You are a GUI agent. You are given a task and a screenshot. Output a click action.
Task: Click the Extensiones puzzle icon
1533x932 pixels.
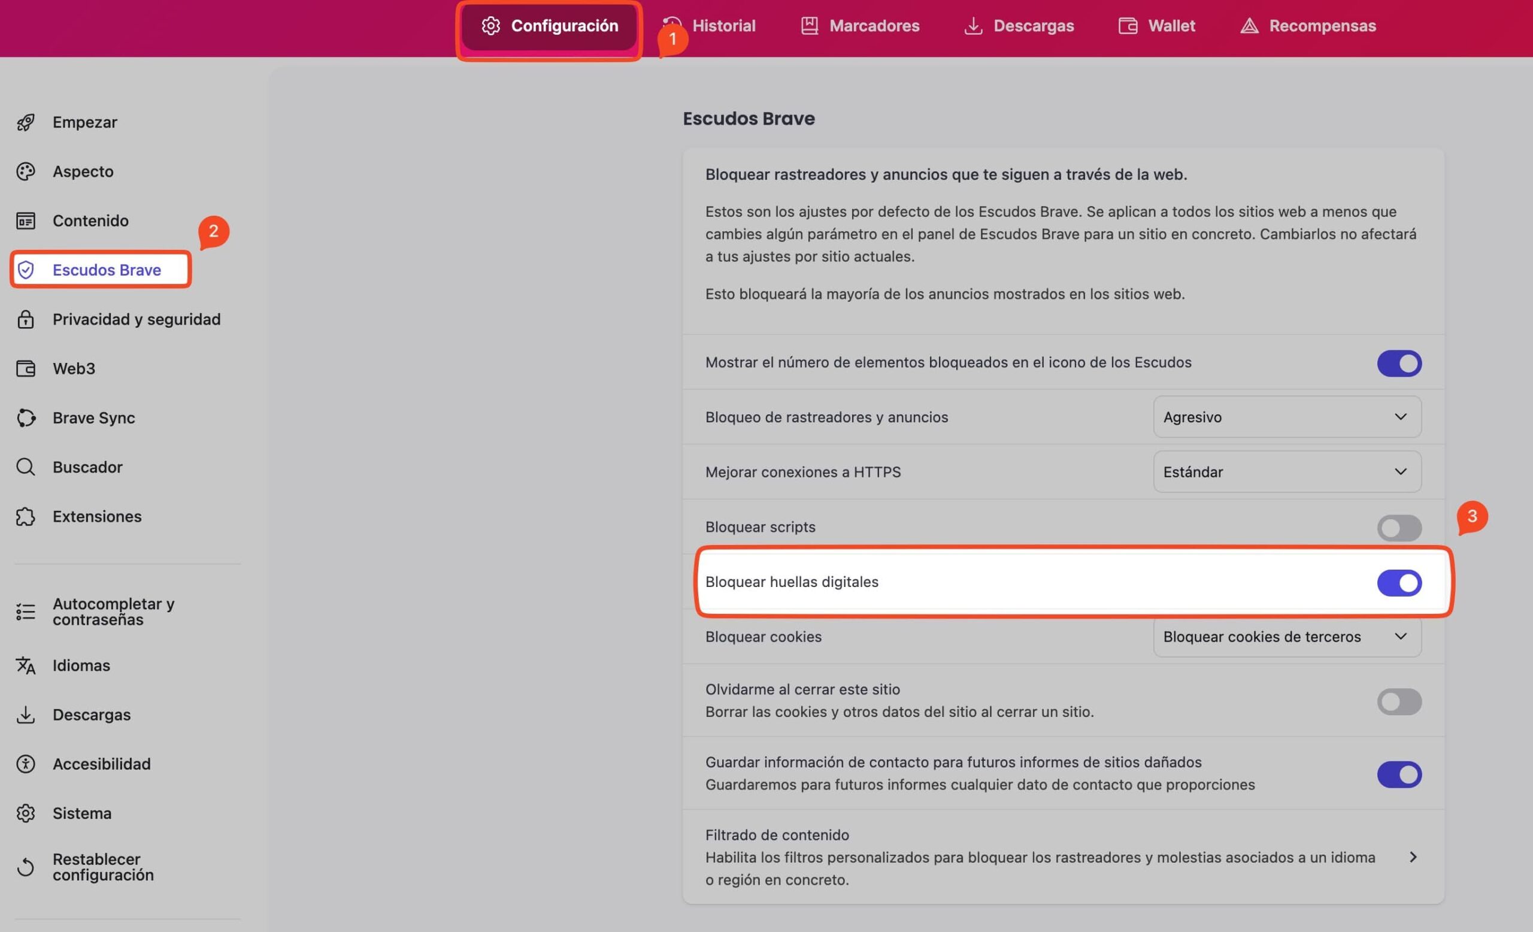point(26,516)
